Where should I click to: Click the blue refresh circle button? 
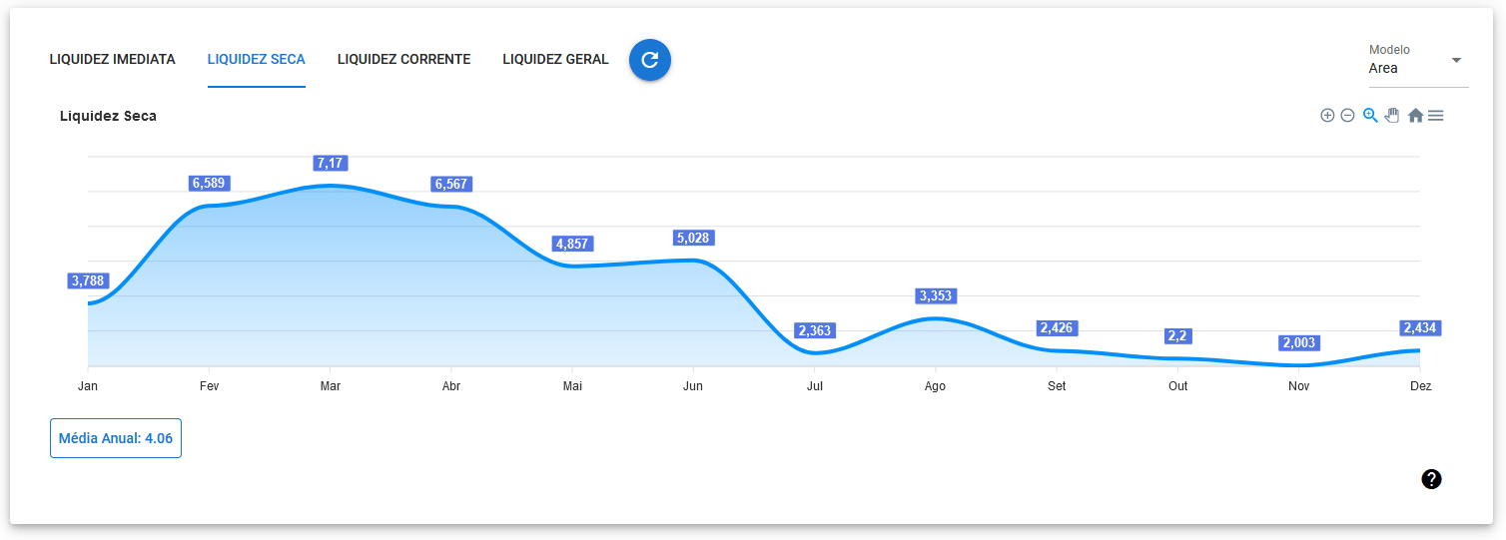(x=650, y=60)
